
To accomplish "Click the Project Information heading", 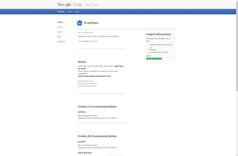I will click(x=158, y=34).
